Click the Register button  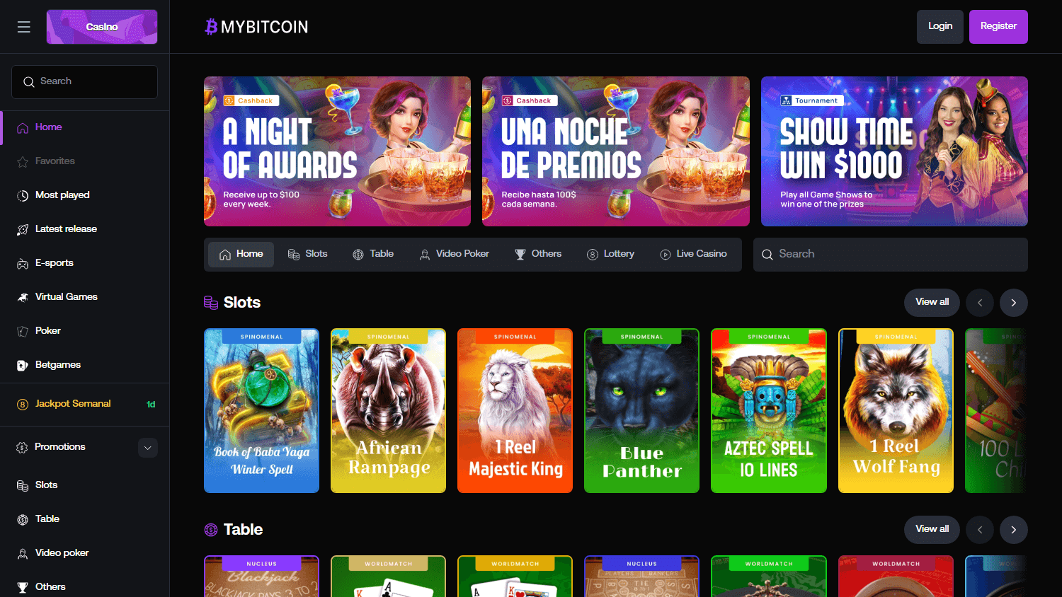tap(998, 25)
